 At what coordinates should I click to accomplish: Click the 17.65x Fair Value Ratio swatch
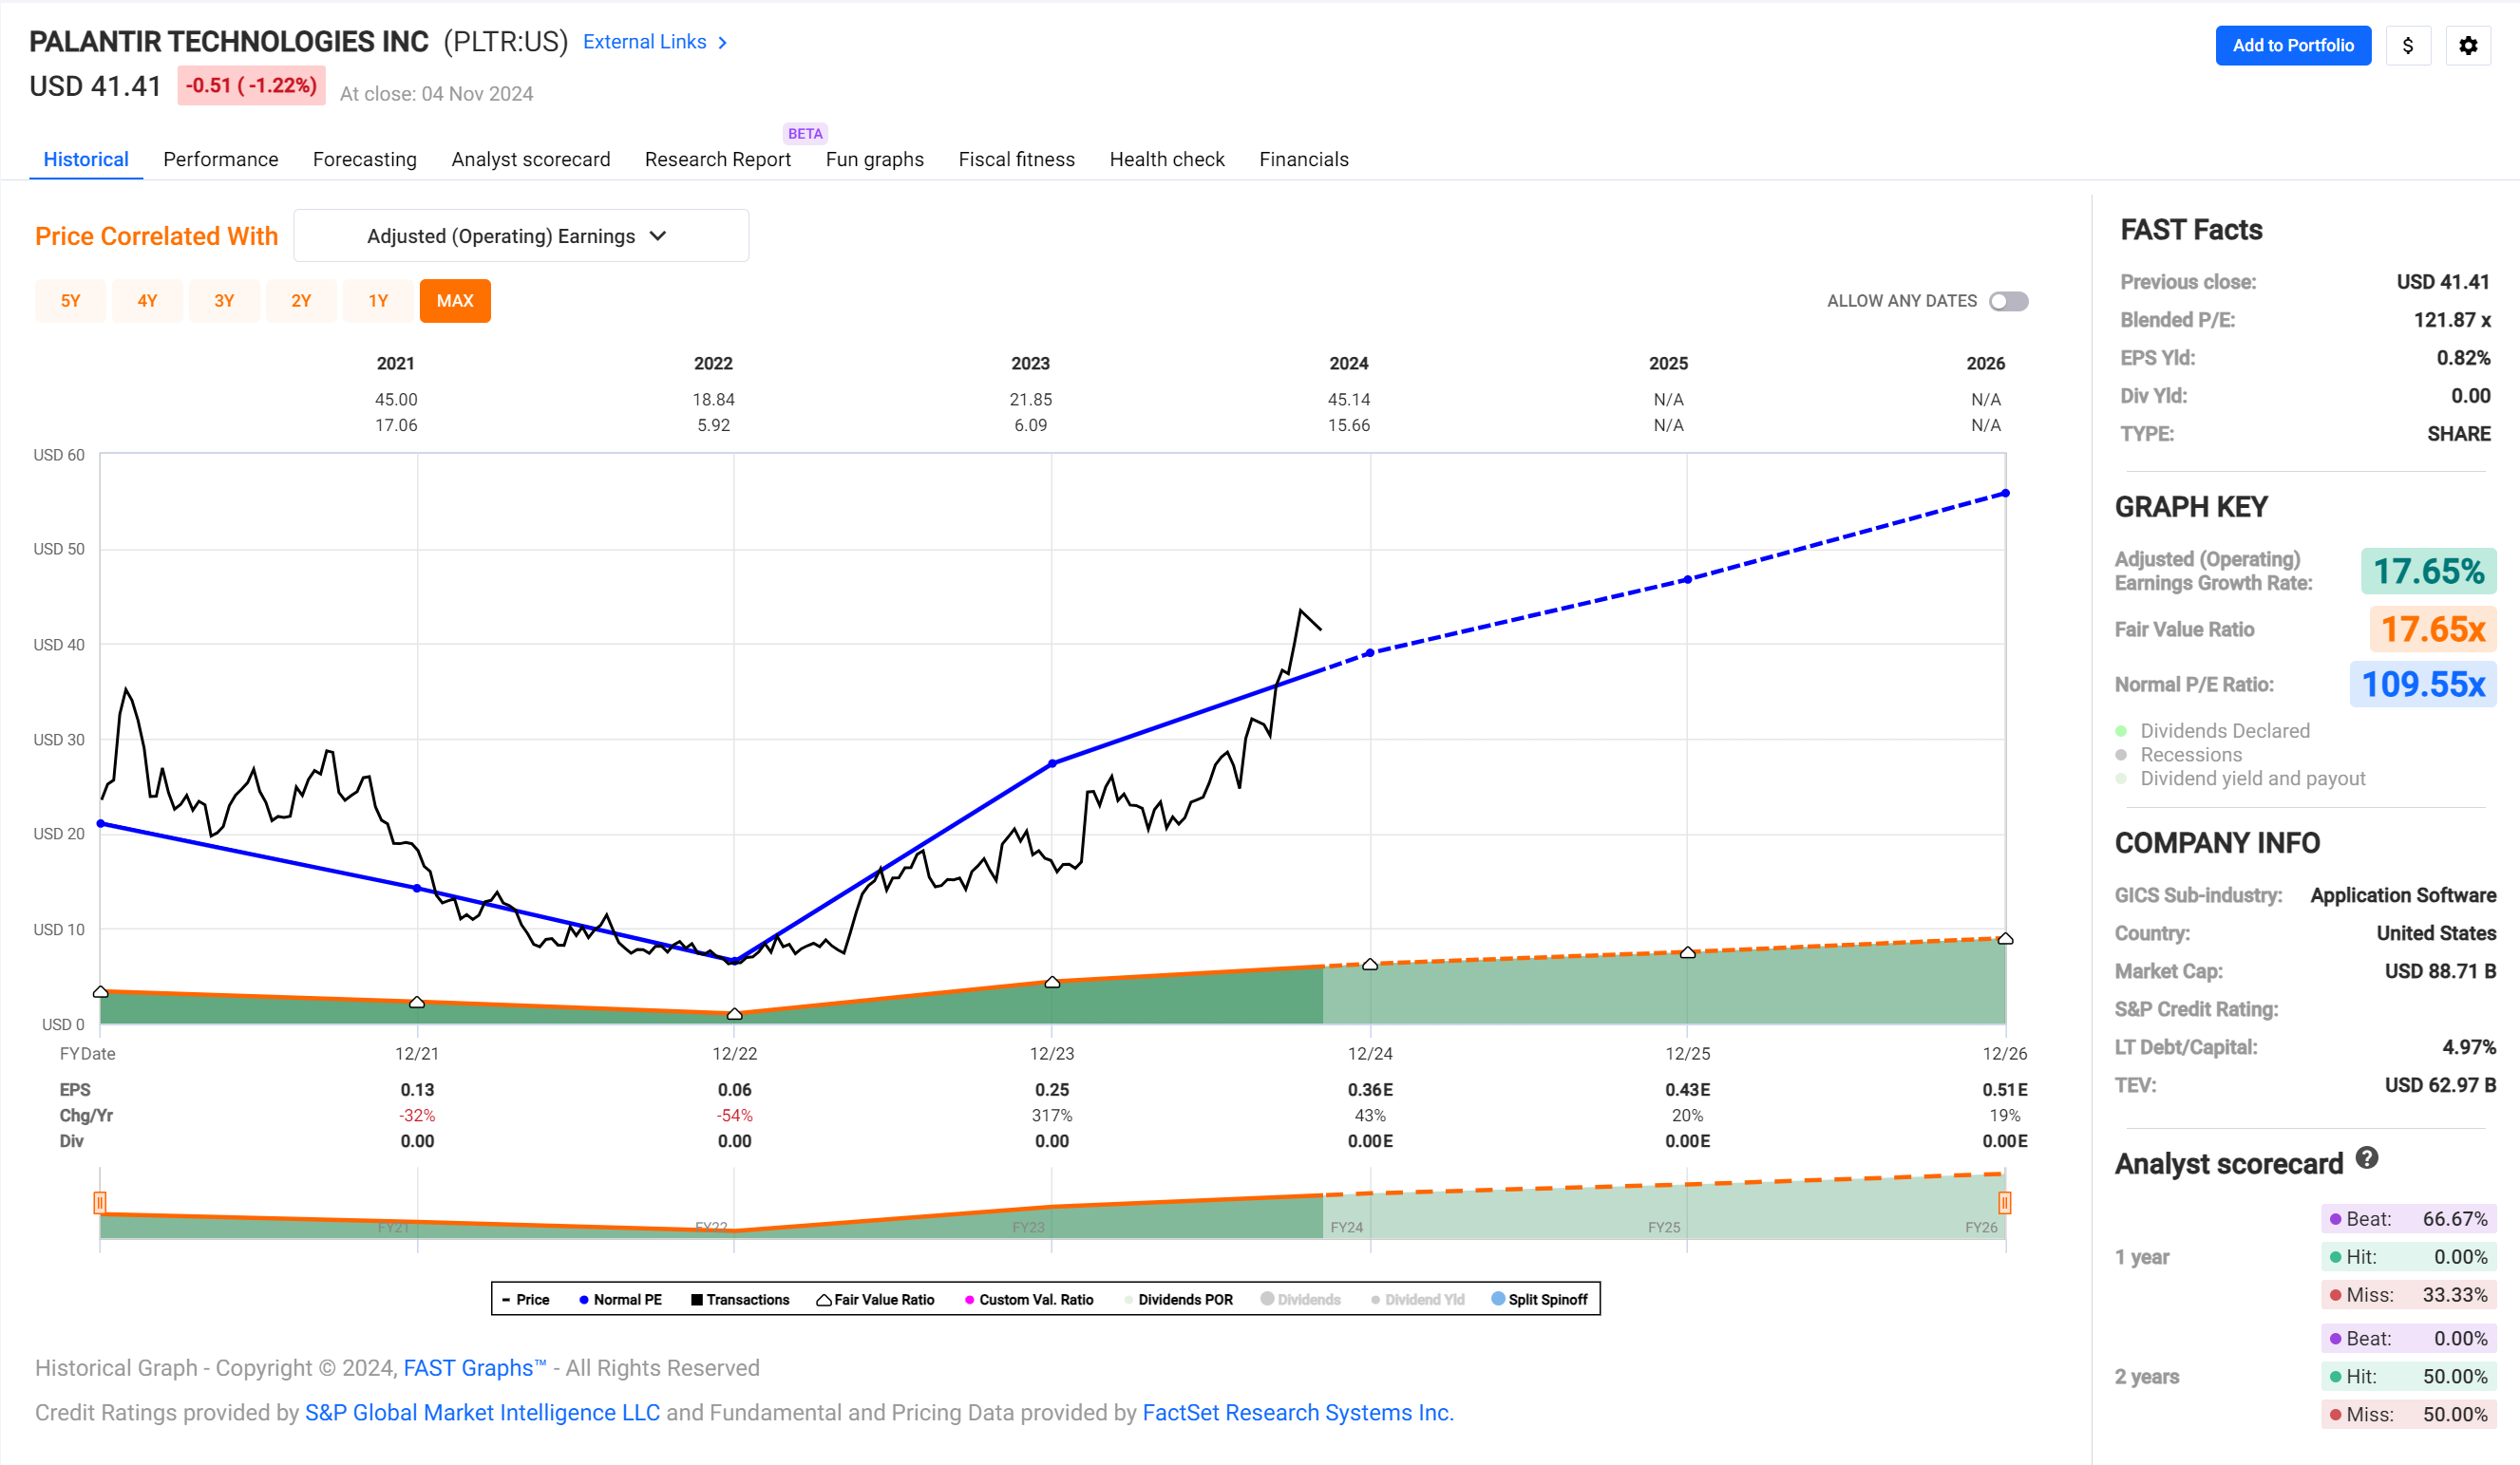point(2432,629)
